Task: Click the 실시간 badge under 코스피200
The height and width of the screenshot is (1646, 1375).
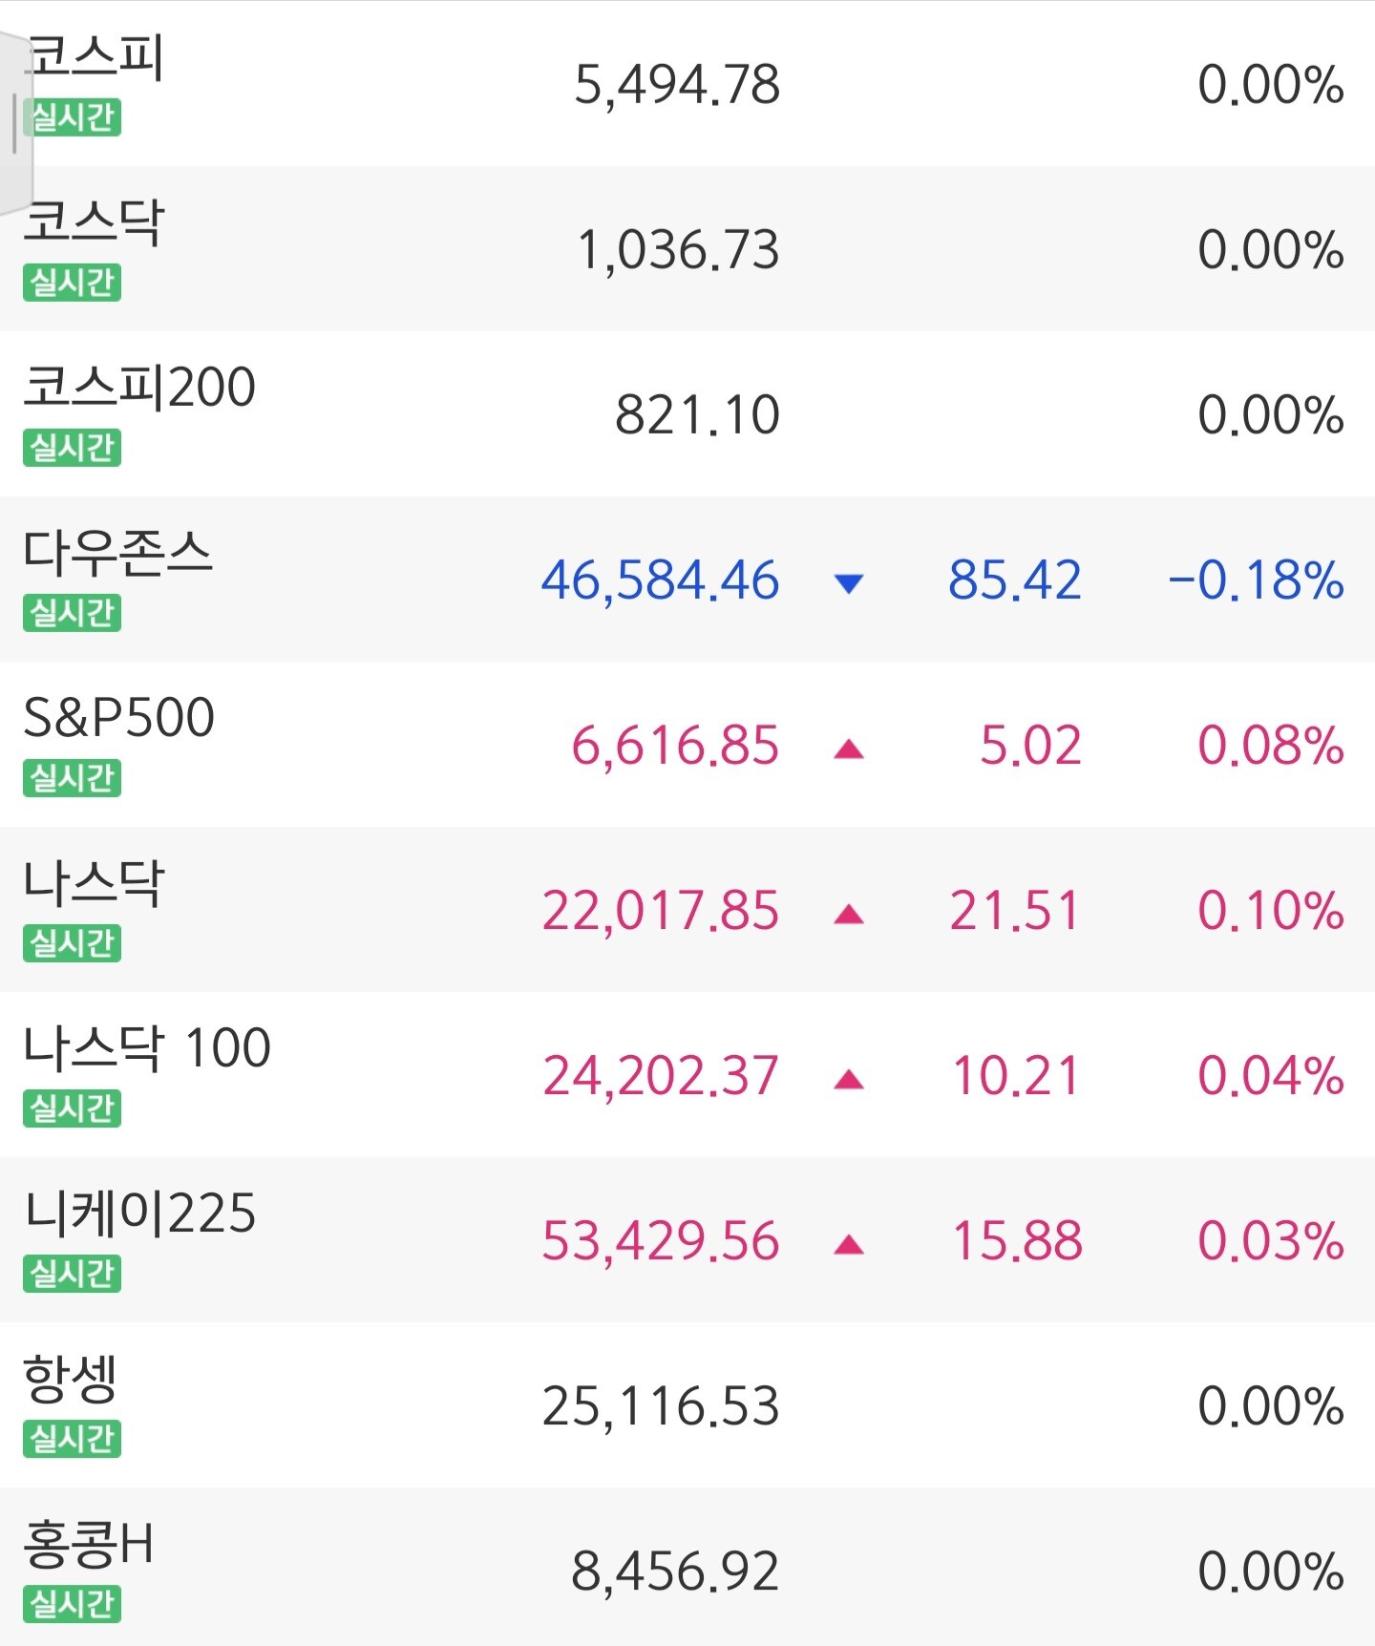Action: pos(73,448)
